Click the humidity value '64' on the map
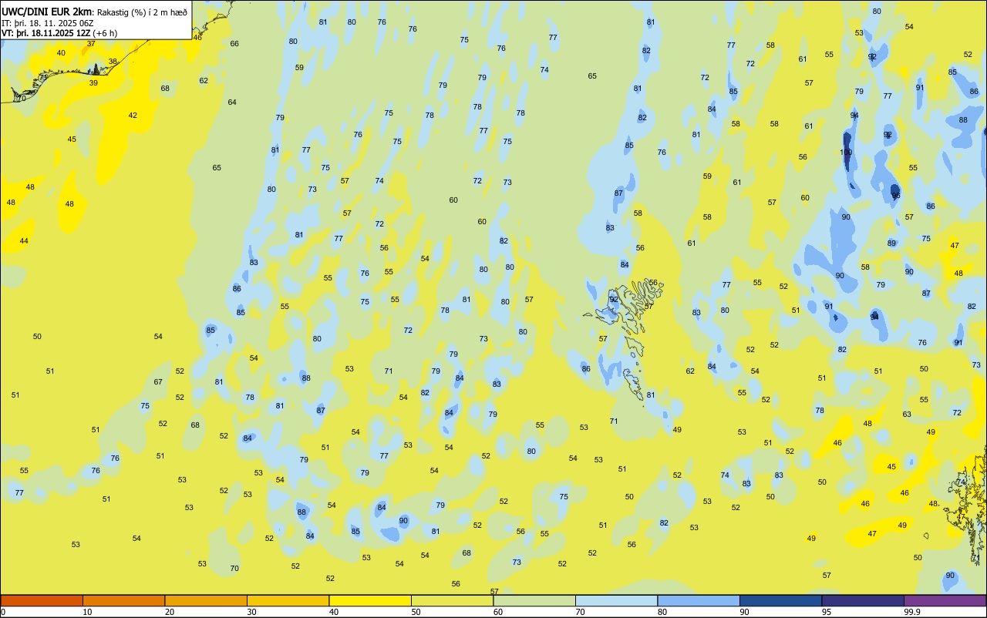987x618 pixels. [x=232, y=102]
